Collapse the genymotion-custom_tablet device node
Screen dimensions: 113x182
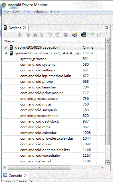[x=6, y=53]
